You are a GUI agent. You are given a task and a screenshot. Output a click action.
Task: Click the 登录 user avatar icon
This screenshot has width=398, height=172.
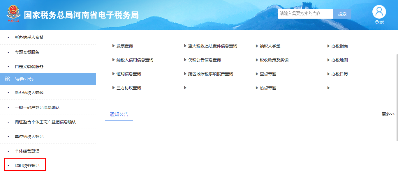point(379,12)
